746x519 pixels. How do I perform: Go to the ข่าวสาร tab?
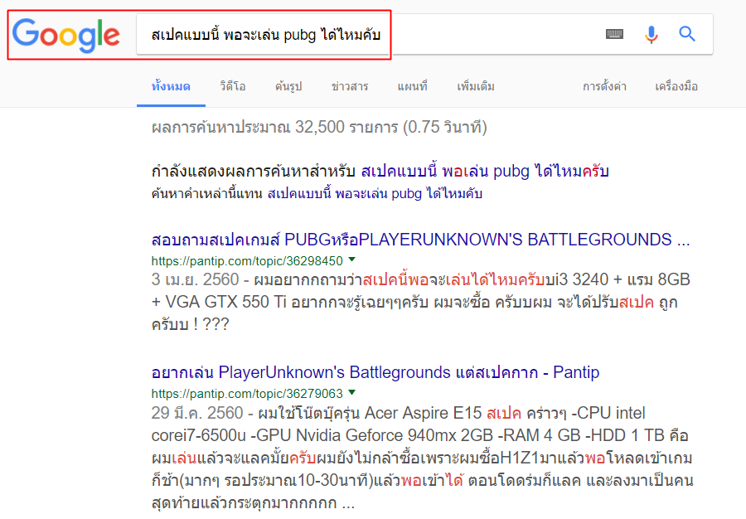click(x=350, y=86)
